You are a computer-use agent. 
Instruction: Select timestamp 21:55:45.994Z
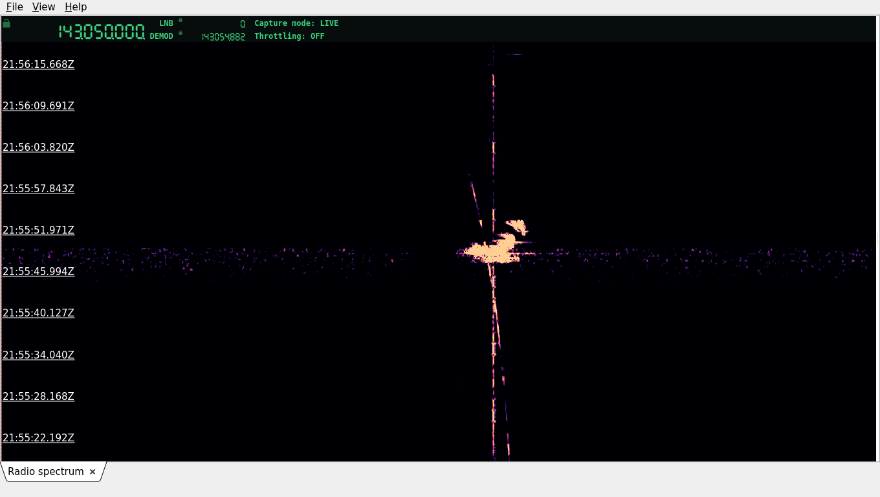point(39,271)
